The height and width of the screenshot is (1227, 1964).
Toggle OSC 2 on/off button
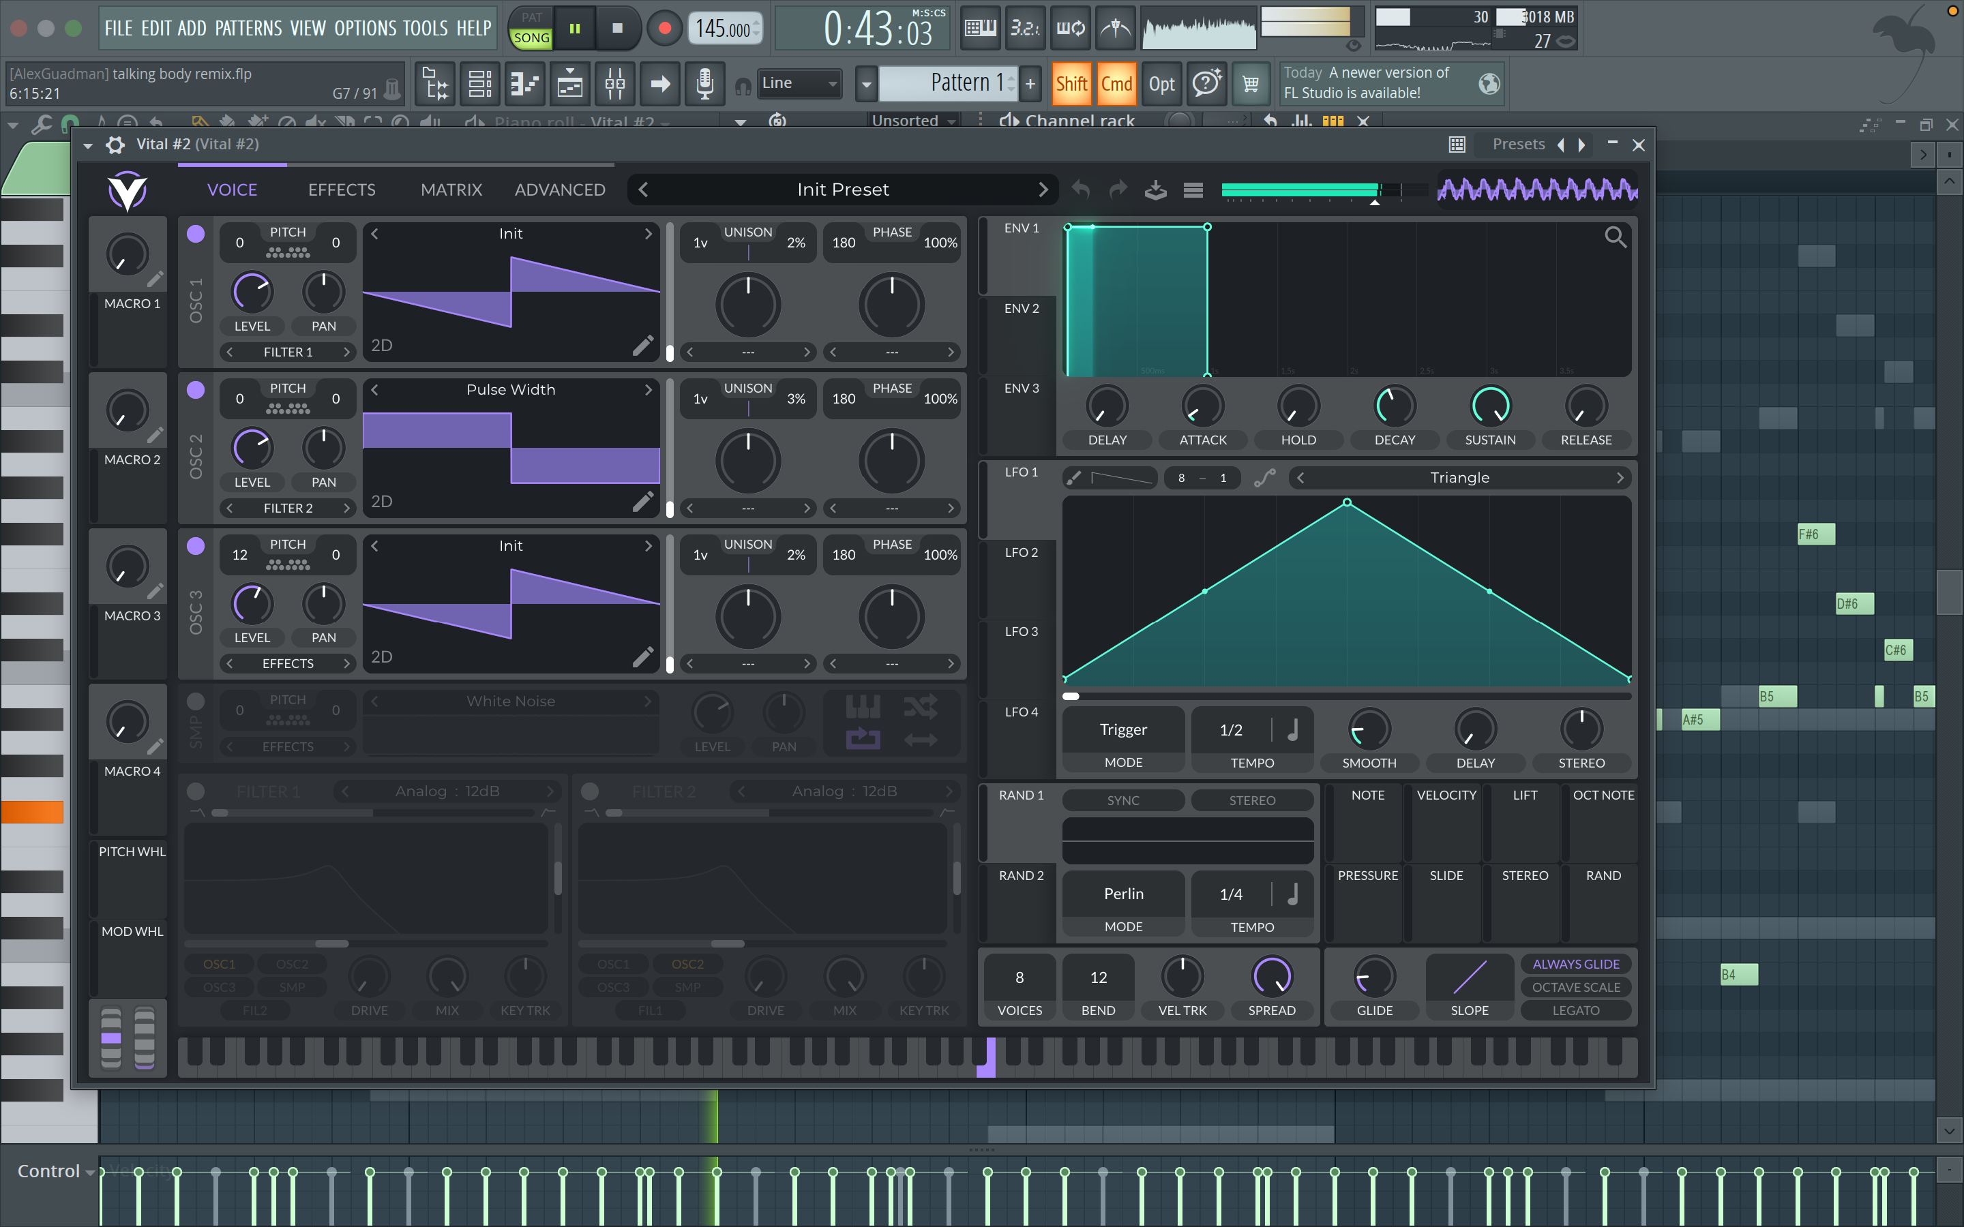196,389
